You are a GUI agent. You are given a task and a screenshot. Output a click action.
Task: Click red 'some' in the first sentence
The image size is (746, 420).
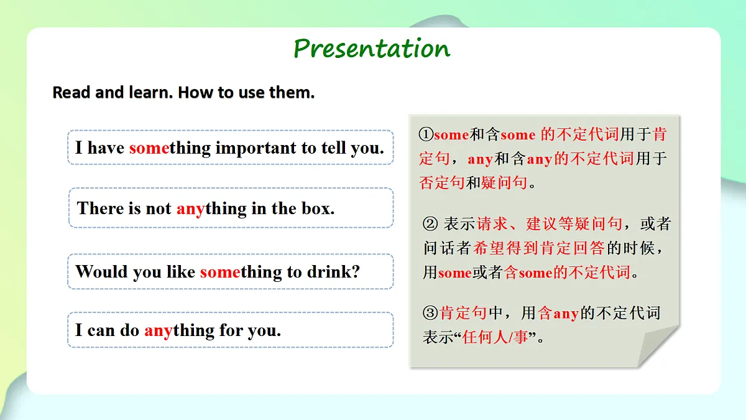[x=149, y=148]
